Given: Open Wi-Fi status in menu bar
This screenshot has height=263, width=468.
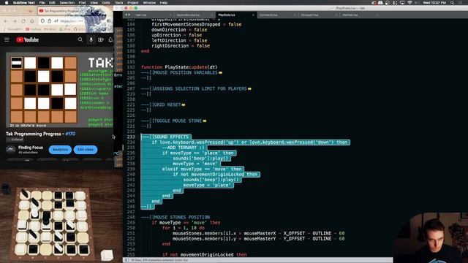Looking at the screenshot, I should [x=409, y=3].
